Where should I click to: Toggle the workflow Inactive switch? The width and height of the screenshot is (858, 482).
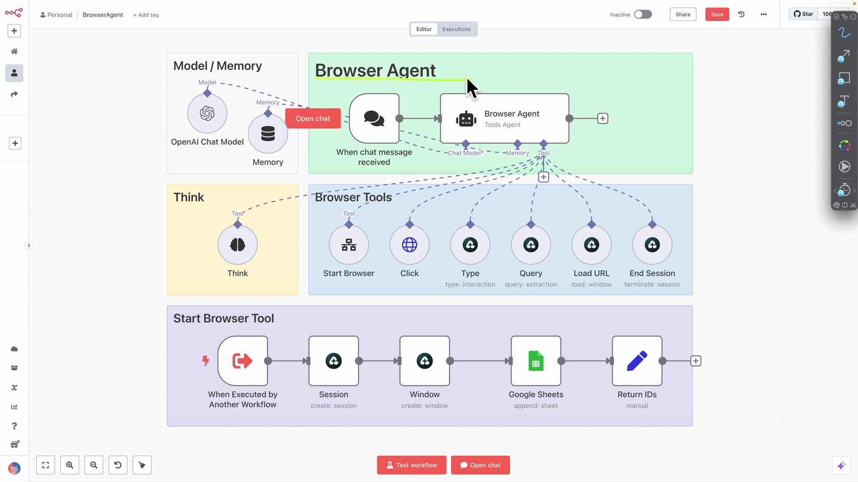point(643,14)
